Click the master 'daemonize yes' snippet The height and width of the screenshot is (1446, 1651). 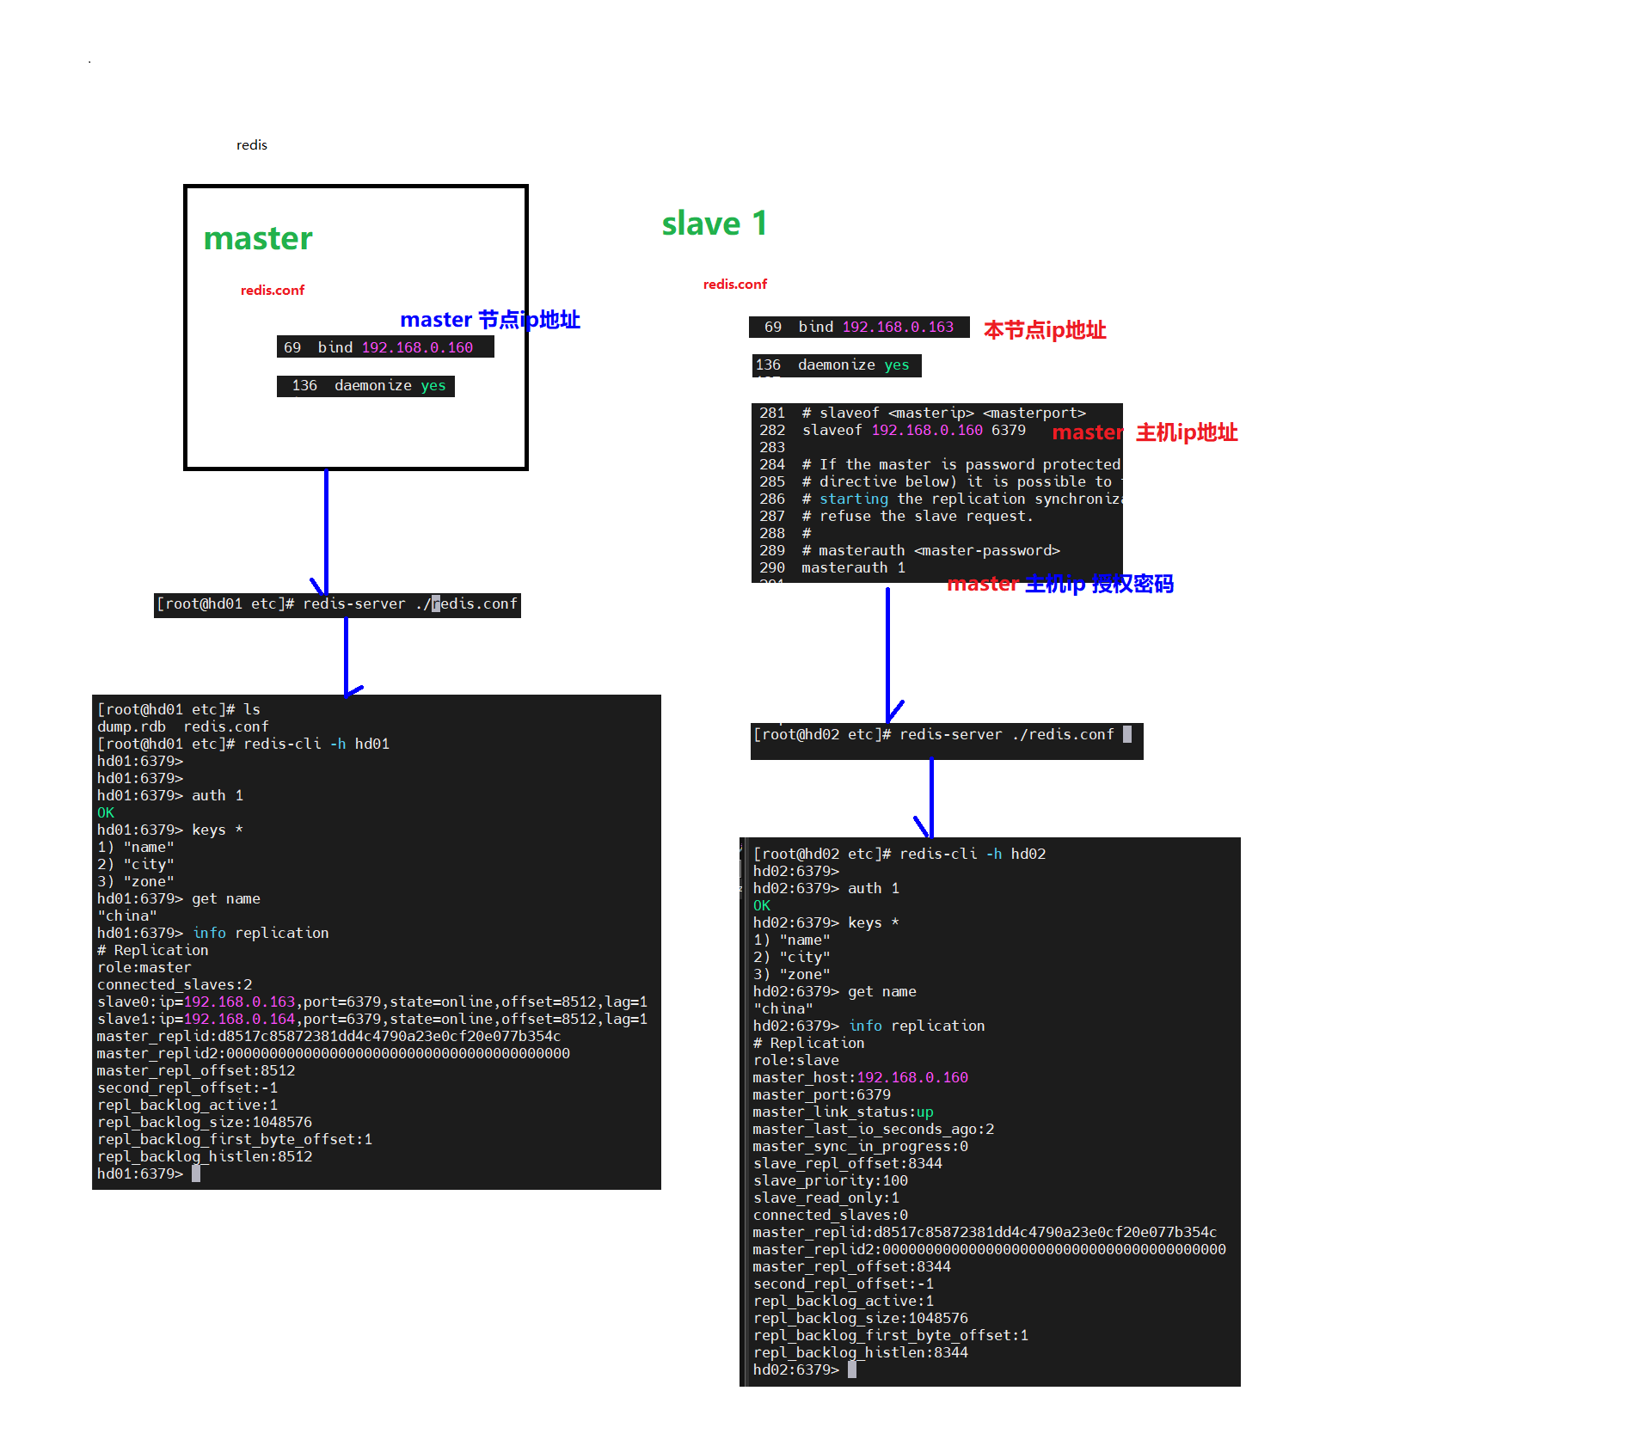(x=365, y=386)
